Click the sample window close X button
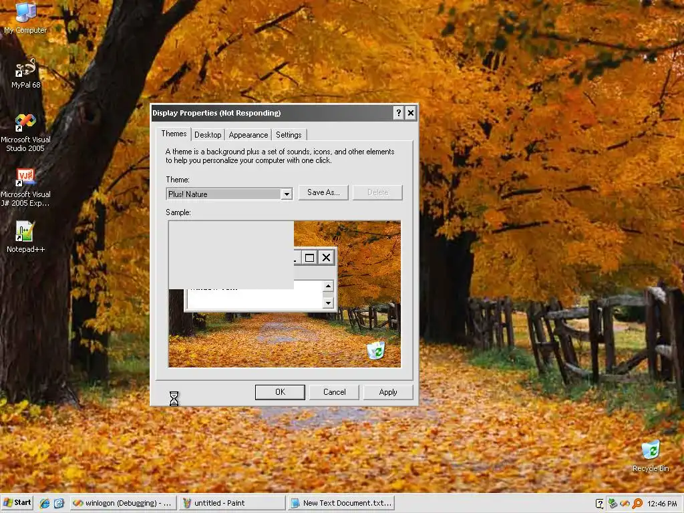684x513 pixels. [x=326, y=258]
